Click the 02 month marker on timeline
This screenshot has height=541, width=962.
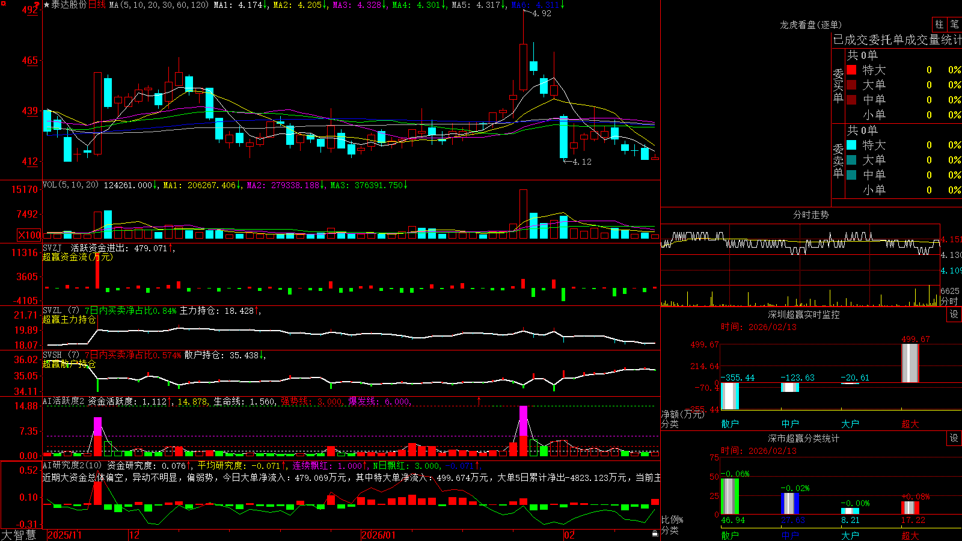pyautogui.click(x=569, y=535)
